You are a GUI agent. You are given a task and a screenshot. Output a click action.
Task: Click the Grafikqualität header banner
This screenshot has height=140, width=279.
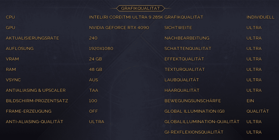point(140,8)
